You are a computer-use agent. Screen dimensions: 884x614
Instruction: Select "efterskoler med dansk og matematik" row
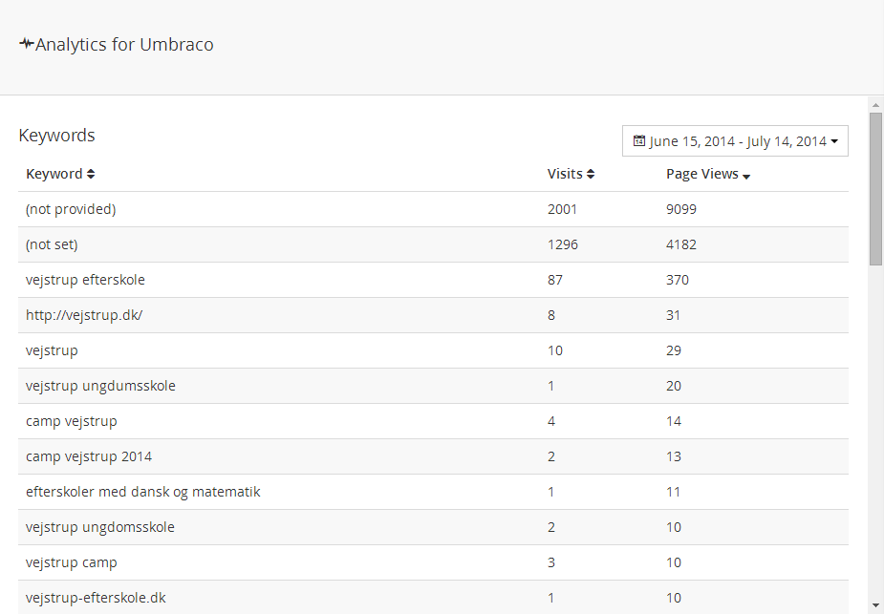(x=143, y=492)
